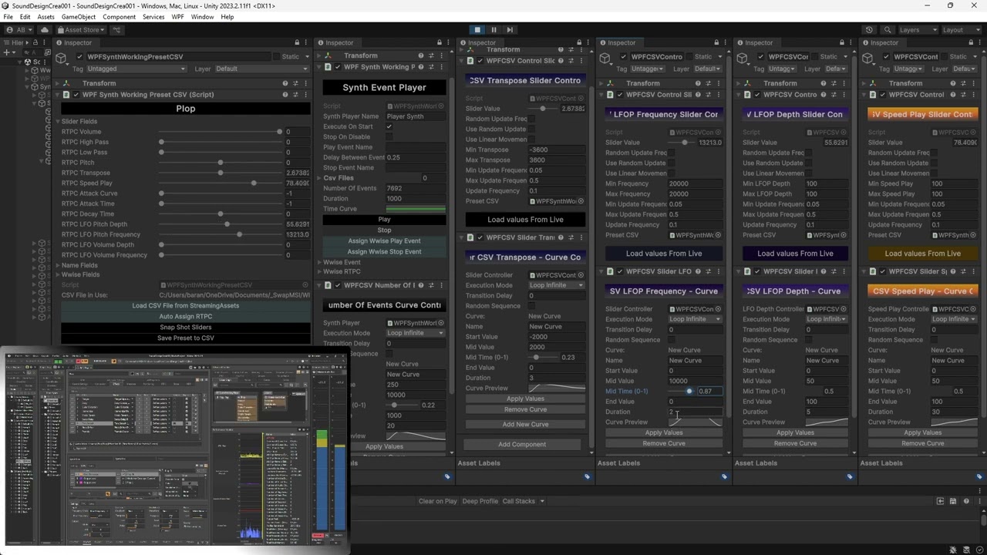This screenshot has height=555, width=987.
Task: Collapse the Slider Fields section
Action: pyautogui.click(x=58, y=122)
